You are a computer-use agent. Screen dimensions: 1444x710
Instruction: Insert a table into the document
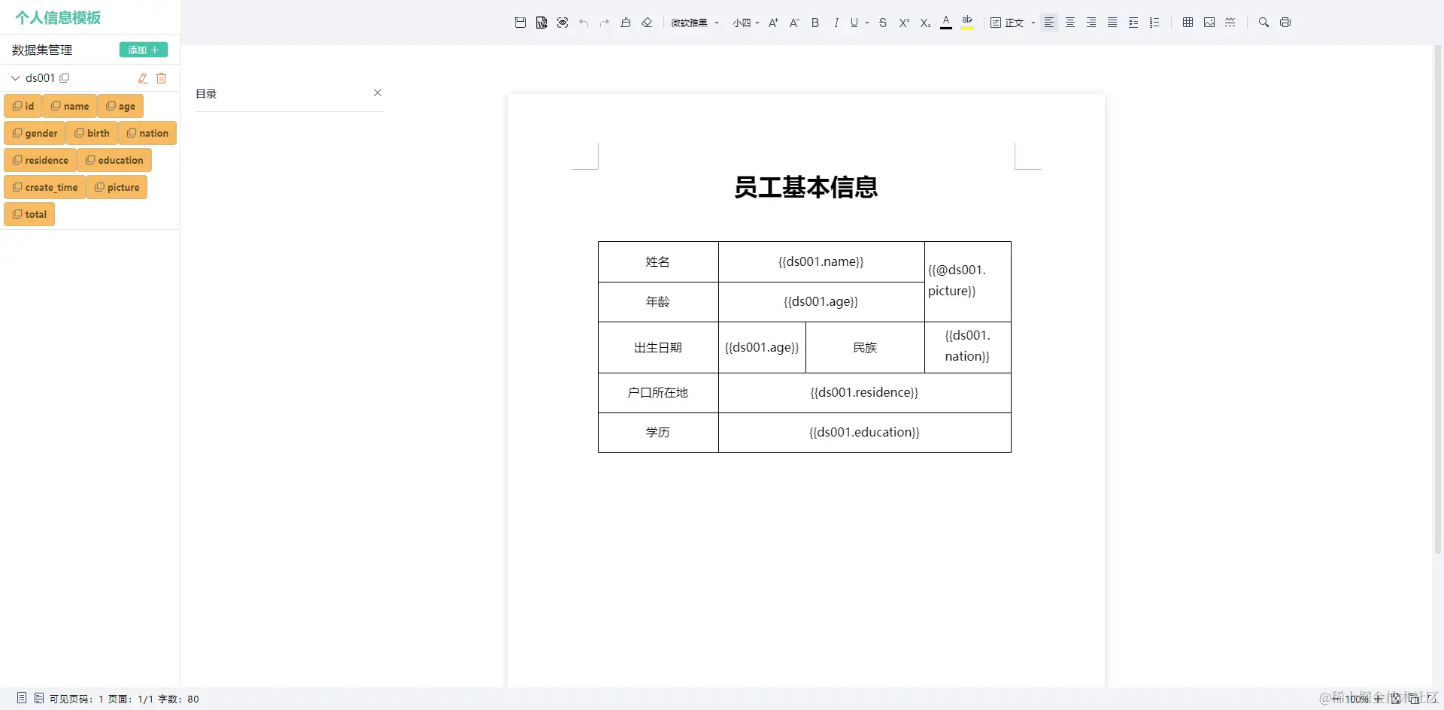point(1187,23)
